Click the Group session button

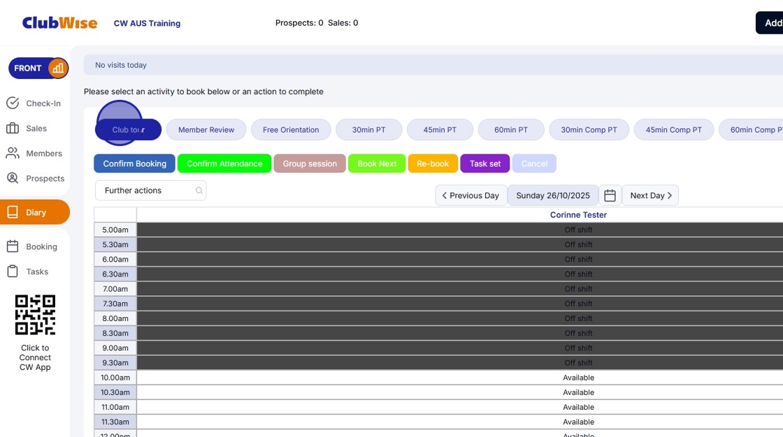coord(310,163)
